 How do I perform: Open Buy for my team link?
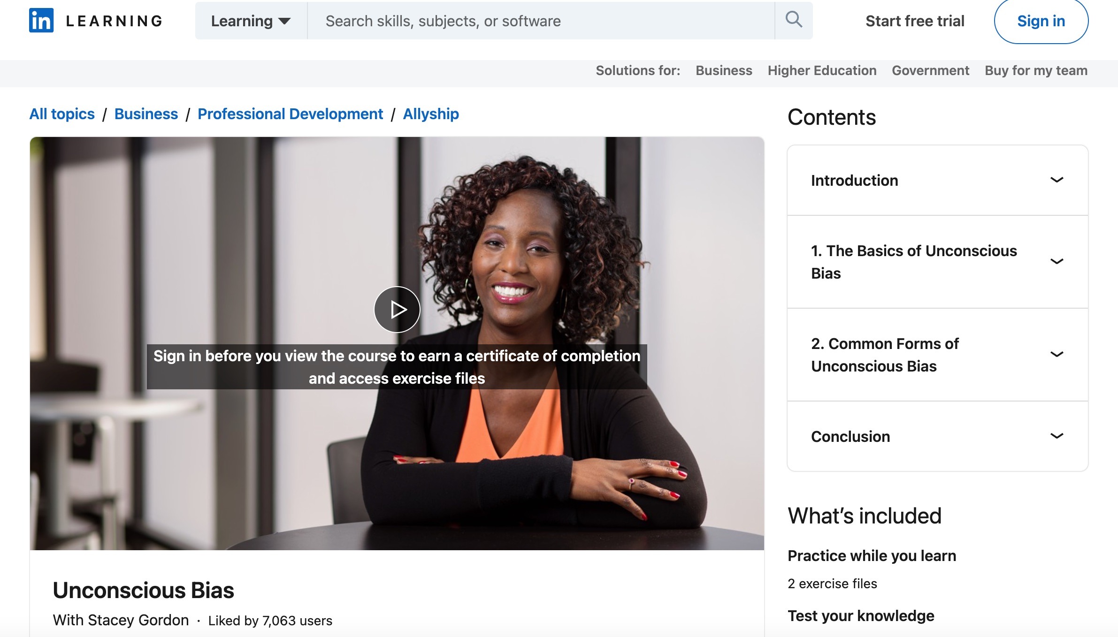coord(1036,70)
